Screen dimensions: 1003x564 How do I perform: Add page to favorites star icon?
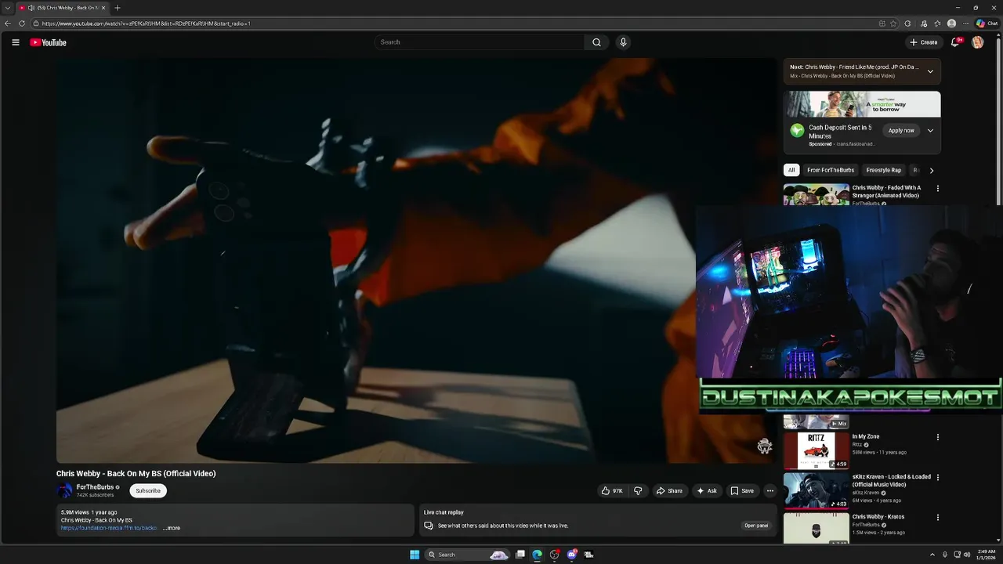pos(893,23)
